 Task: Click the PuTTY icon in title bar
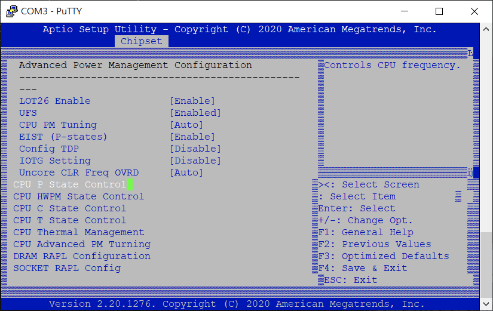[x=11, y=11]
